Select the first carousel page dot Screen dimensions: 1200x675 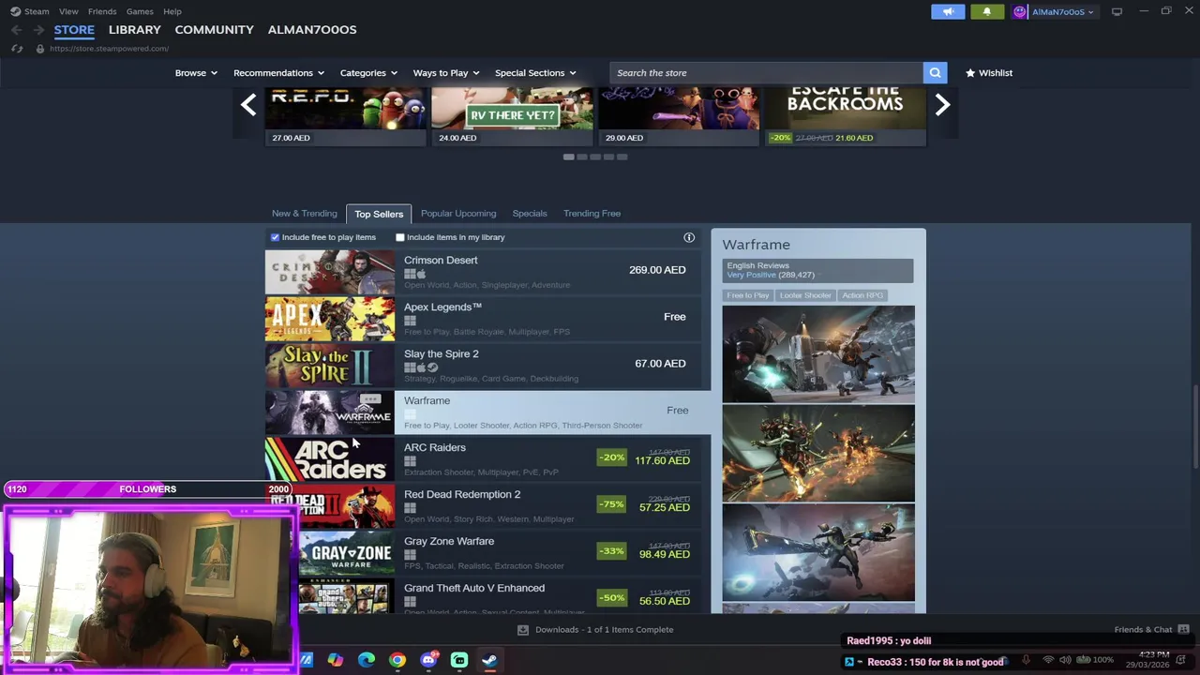(x=568, y=157)
